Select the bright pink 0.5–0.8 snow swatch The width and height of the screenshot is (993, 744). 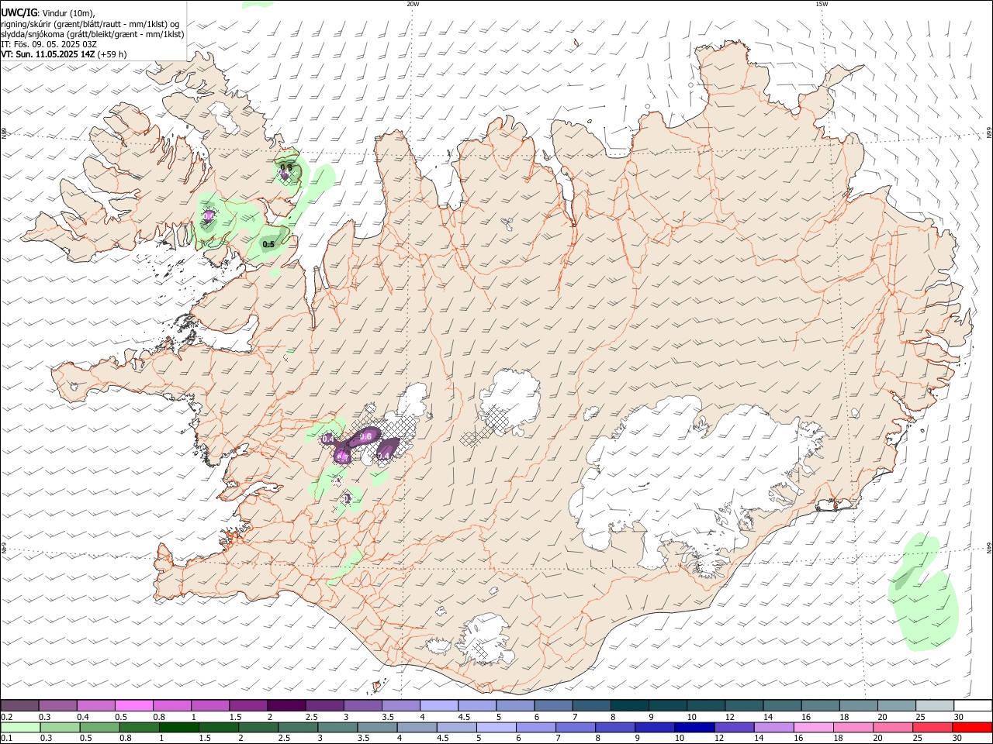[133, 706]
